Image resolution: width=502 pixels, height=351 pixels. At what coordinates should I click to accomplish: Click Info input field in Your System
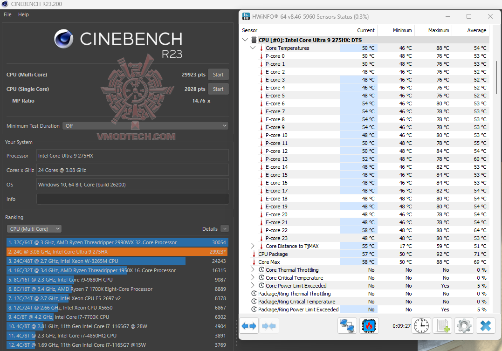(132, 199)
